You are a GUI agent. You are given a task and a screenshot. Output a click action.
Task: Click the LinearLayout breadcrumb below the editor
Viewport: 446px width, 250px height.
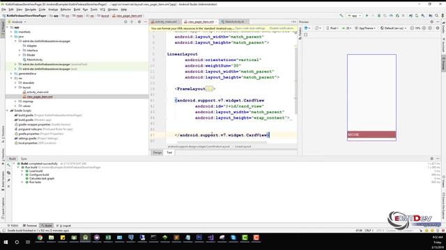[x=243, y=147]
